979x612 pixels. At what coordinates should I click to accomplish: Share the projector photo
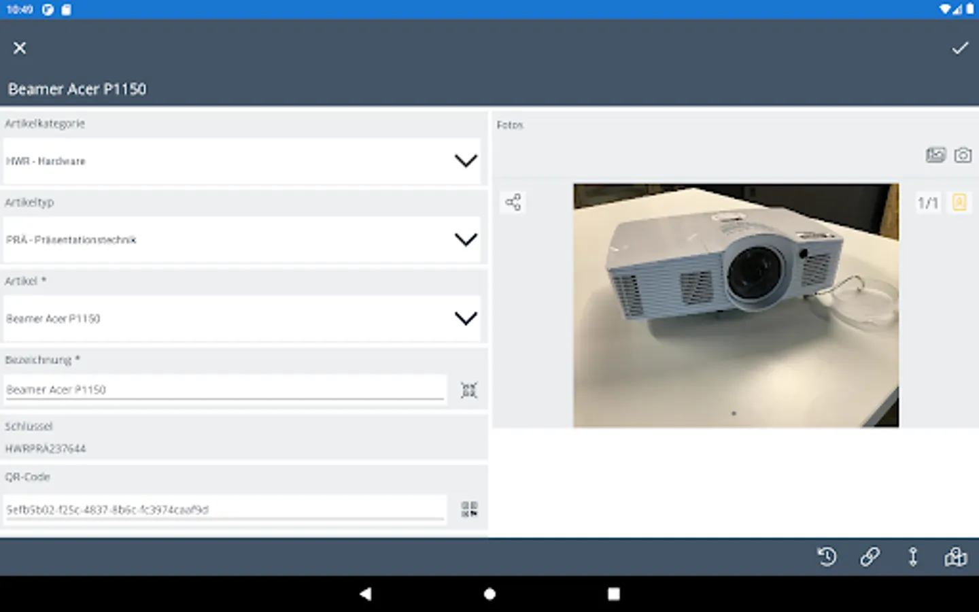[x=513, y=202]
